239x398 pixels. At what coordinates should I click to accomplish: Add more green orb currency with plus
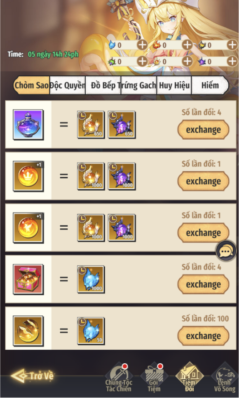tap(142, 62)
